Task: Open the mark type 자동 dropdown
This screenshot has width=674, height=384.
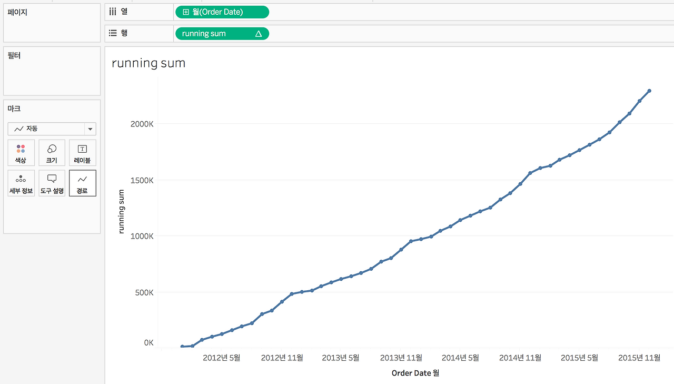Action: point(52,129)
